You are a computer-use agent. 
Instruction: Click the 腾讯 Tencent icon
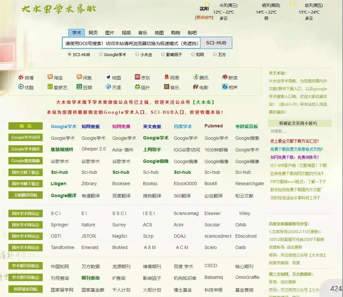pos(195,77)
